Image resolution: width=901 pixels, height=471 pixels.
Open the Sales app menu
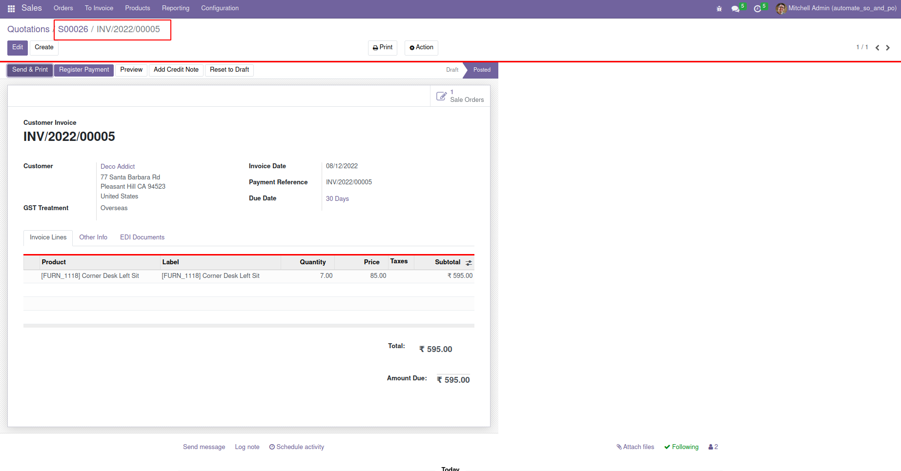coord(32,8)
